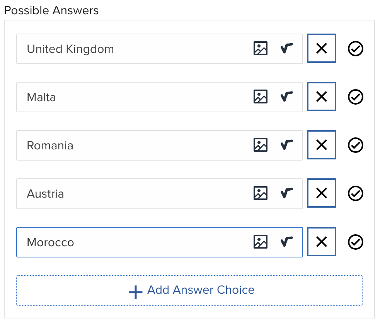This screenshot has height=325, width=385.
Task: Insert image into Austria answer
Action: pos(260,193)
